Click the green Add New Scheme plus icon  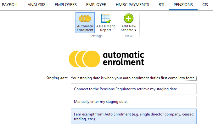point(129,18)
